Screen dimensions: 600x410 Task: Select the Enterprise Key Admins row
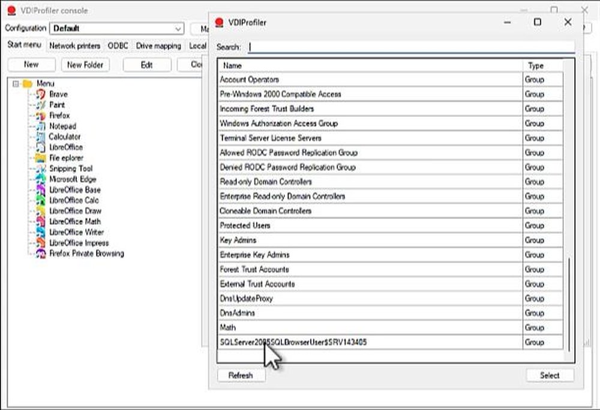point(391,255)
